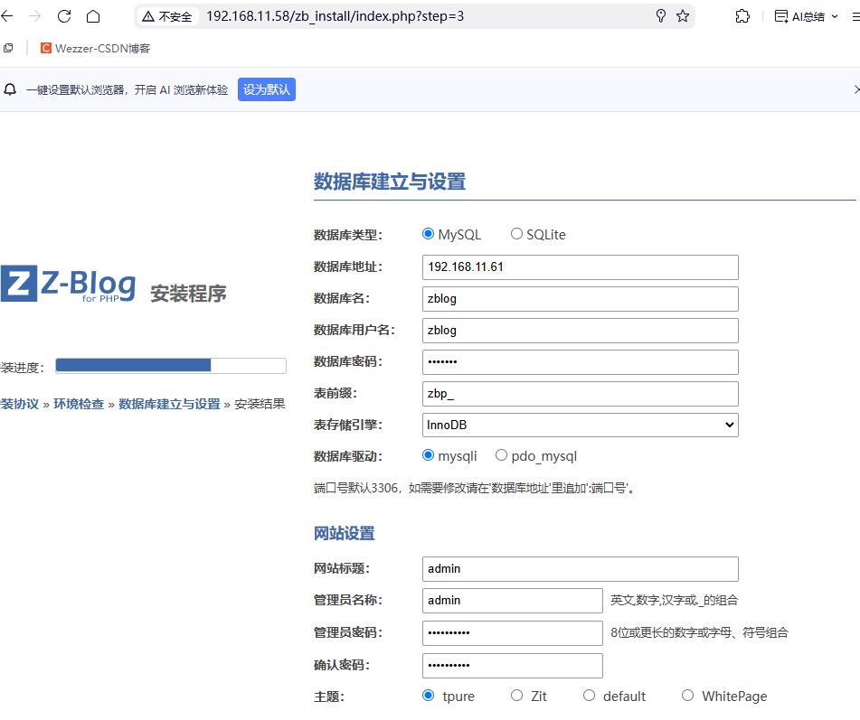Expand the AI总结 dropdown arrow
Screen dimensions: 860x720
(835, 16)
